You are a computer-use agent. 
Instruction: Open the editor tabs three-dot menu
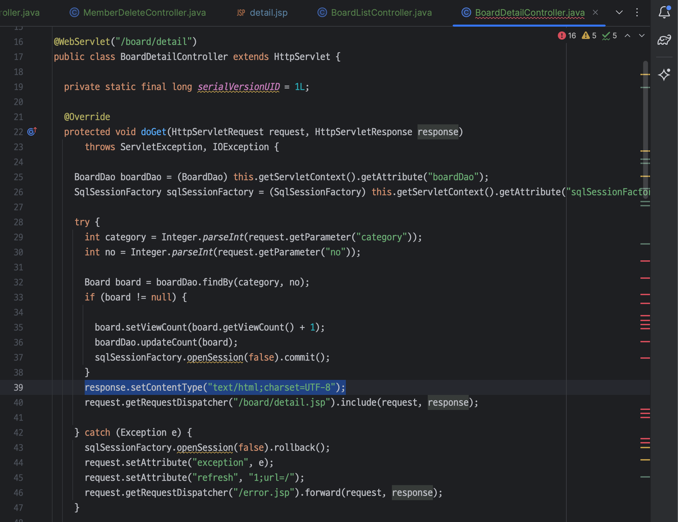pos(637,12)
